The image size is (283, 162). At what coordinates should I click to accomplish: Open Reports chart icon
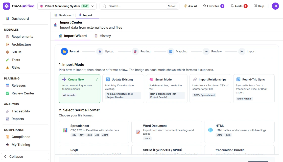(x=7, y=119)
